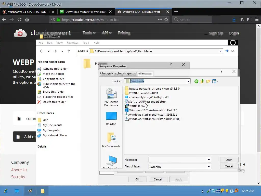Go to browser home page
This screenshot has width=261, height=196.
pos(27,19)
